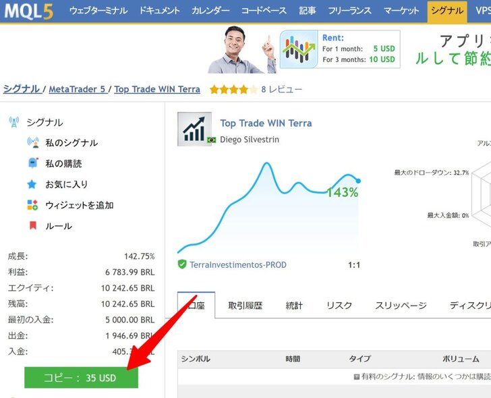
Task: Switch to the 統計 tab
Action: tap(294, 306)
